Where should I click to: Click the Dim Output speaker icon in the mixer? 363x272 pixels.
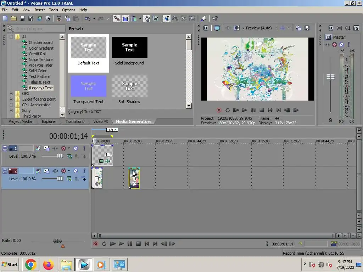[347, 28]
